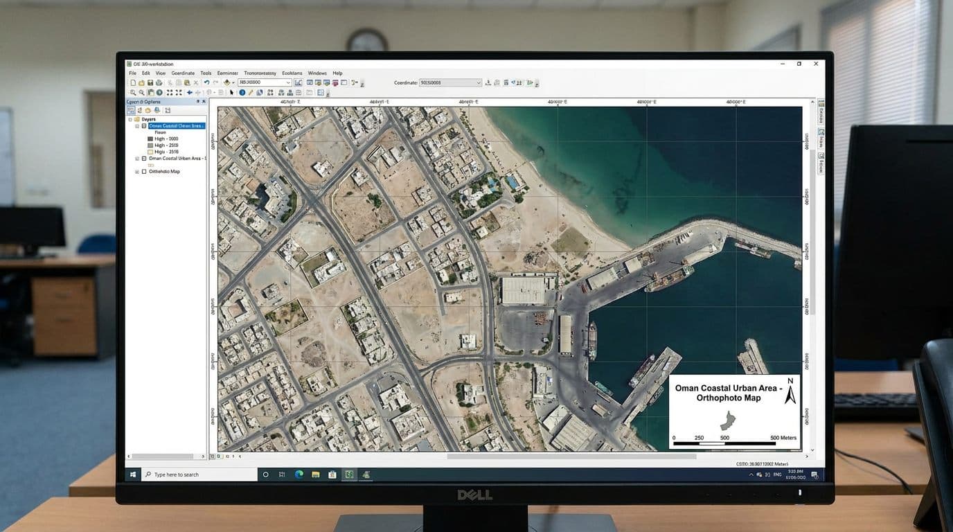Expand the Orthophoto Map layer node

coord(137,172)
